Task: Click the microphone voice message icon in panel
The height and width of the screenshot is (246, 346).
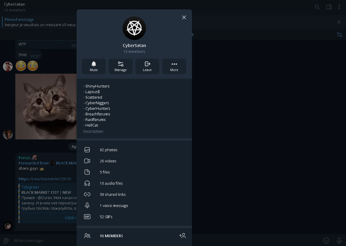Action: tap(87, 205)
